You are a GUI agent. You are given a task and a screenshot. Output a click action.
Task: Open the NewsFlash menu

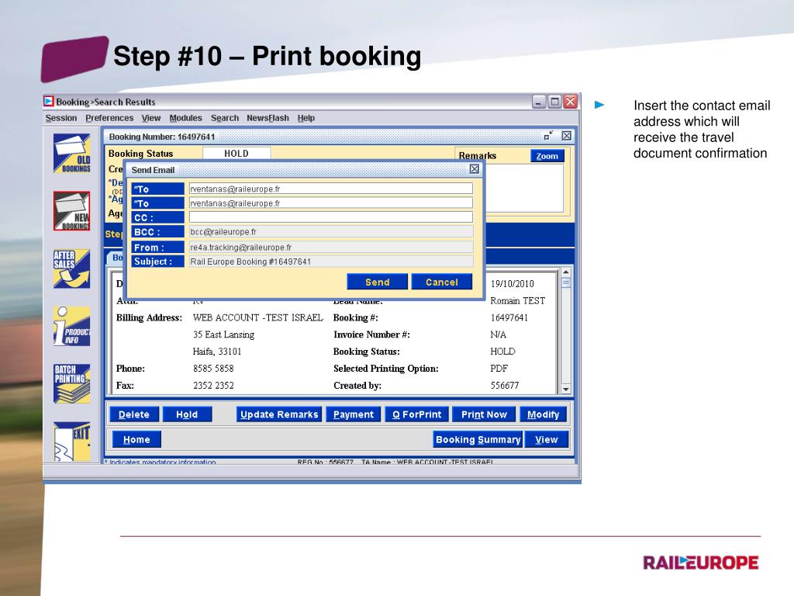[x=268, y=118]
